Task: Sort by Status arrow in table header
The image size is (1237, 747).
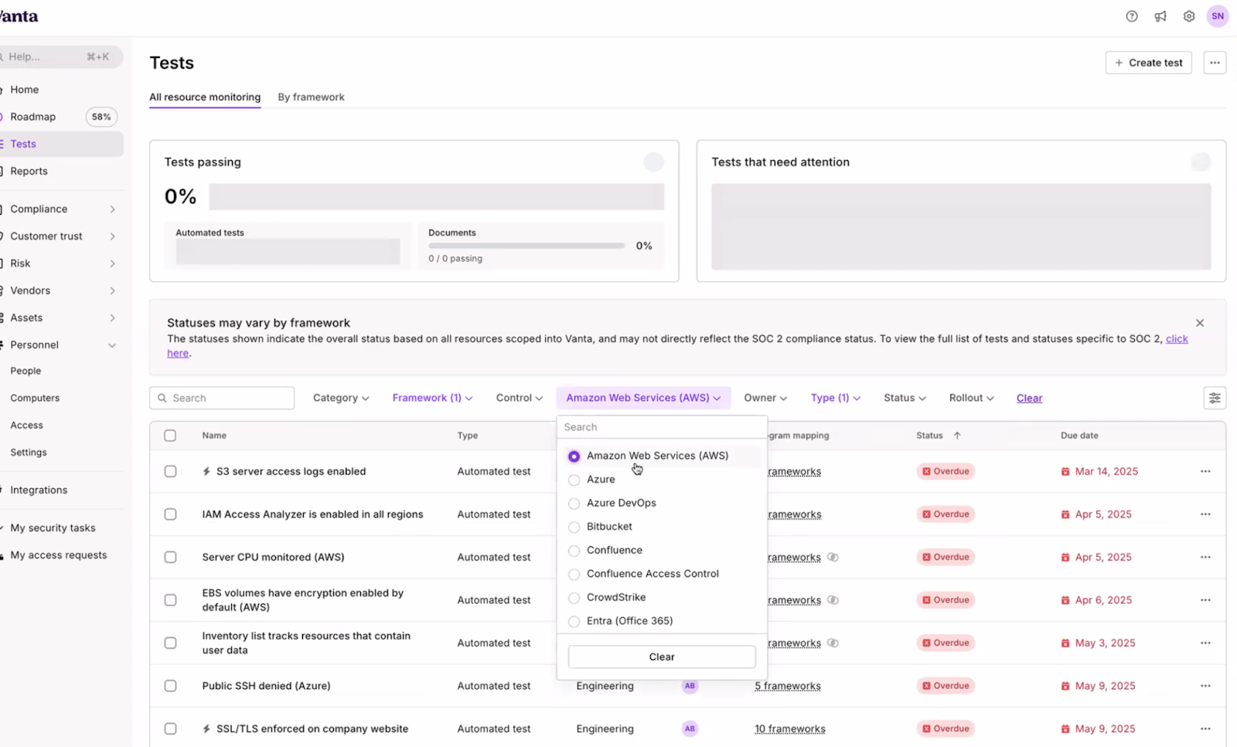Action: pos(957,436)
